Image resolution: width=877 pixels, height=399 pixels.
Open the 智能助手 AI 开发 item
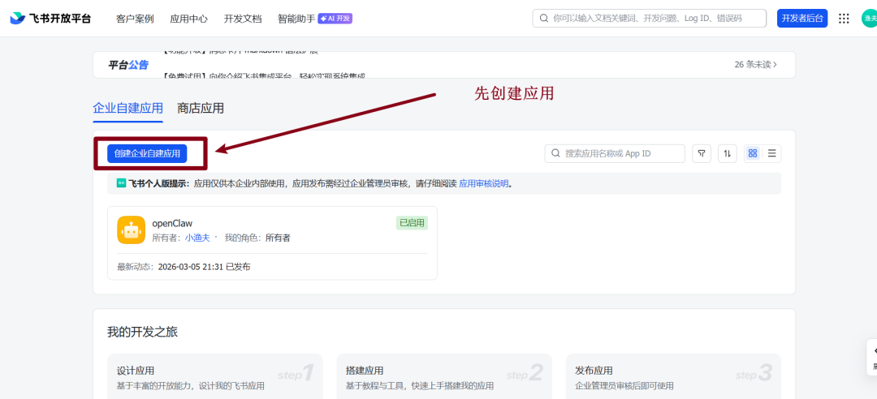tap(314, 19)
